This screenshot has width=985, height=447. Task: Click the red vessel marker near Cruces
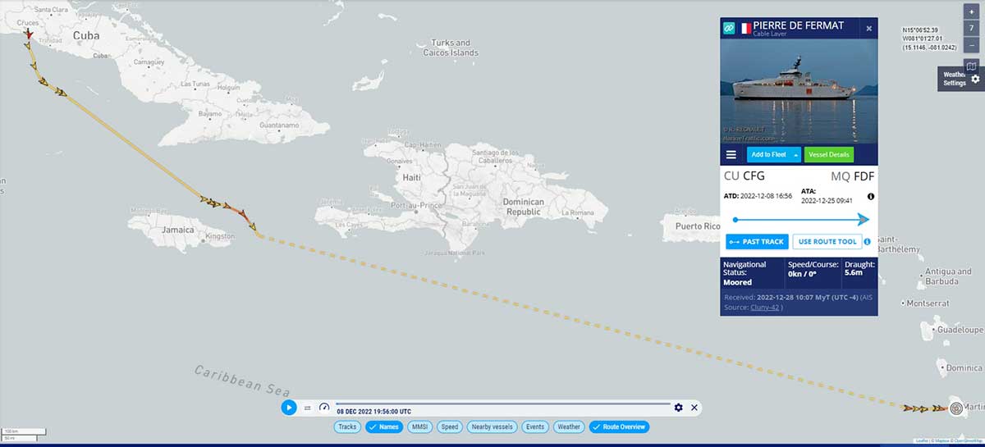(27, 34)
